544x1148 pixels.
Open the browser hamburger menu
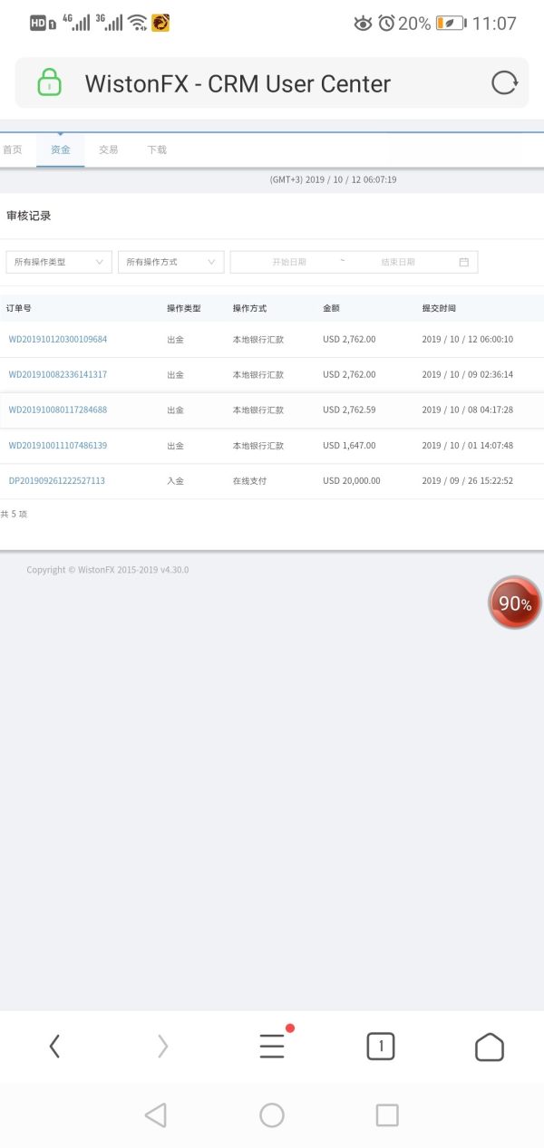click(272, 1047)
